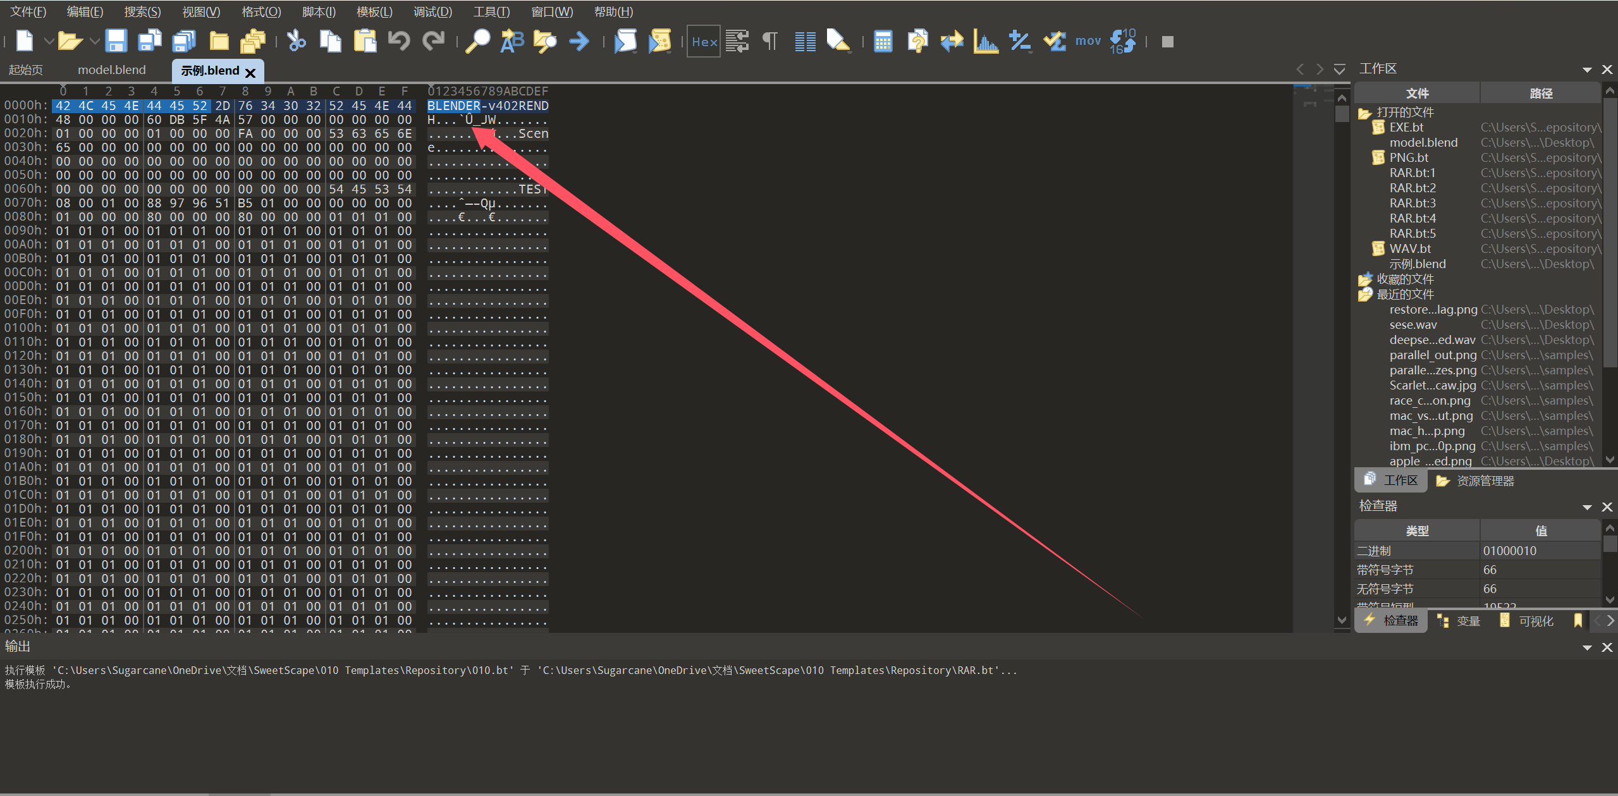Click the Save file icon
Screen dimensions: 1618x796
click(x=116, y=41)
